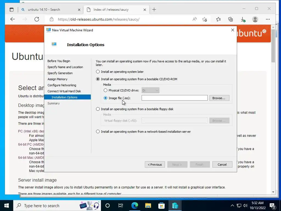Screen dimensions: 281x211
Task: Close the 'Index of /releases/saucy' tab
Action: [x=145, y=10]
